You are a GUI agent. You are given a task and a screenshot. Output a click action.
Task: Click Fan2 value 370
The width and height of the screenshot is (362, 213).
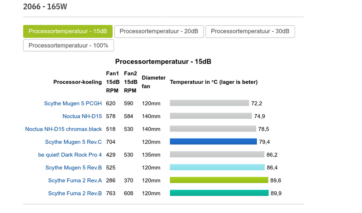129,180
